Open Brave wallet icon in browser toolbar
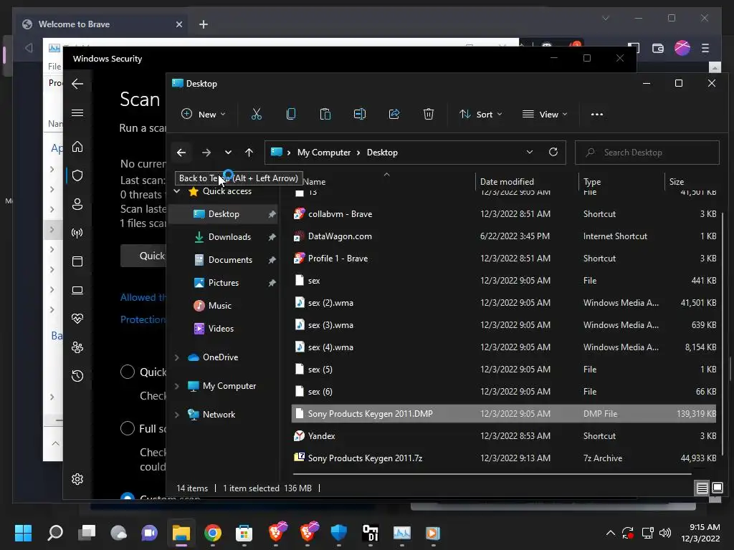 658,48
